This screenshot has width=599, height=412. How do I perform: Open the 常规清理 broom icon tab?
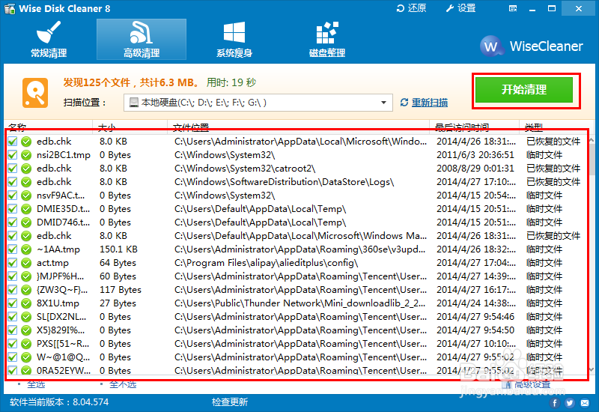[x=49, y=40]
